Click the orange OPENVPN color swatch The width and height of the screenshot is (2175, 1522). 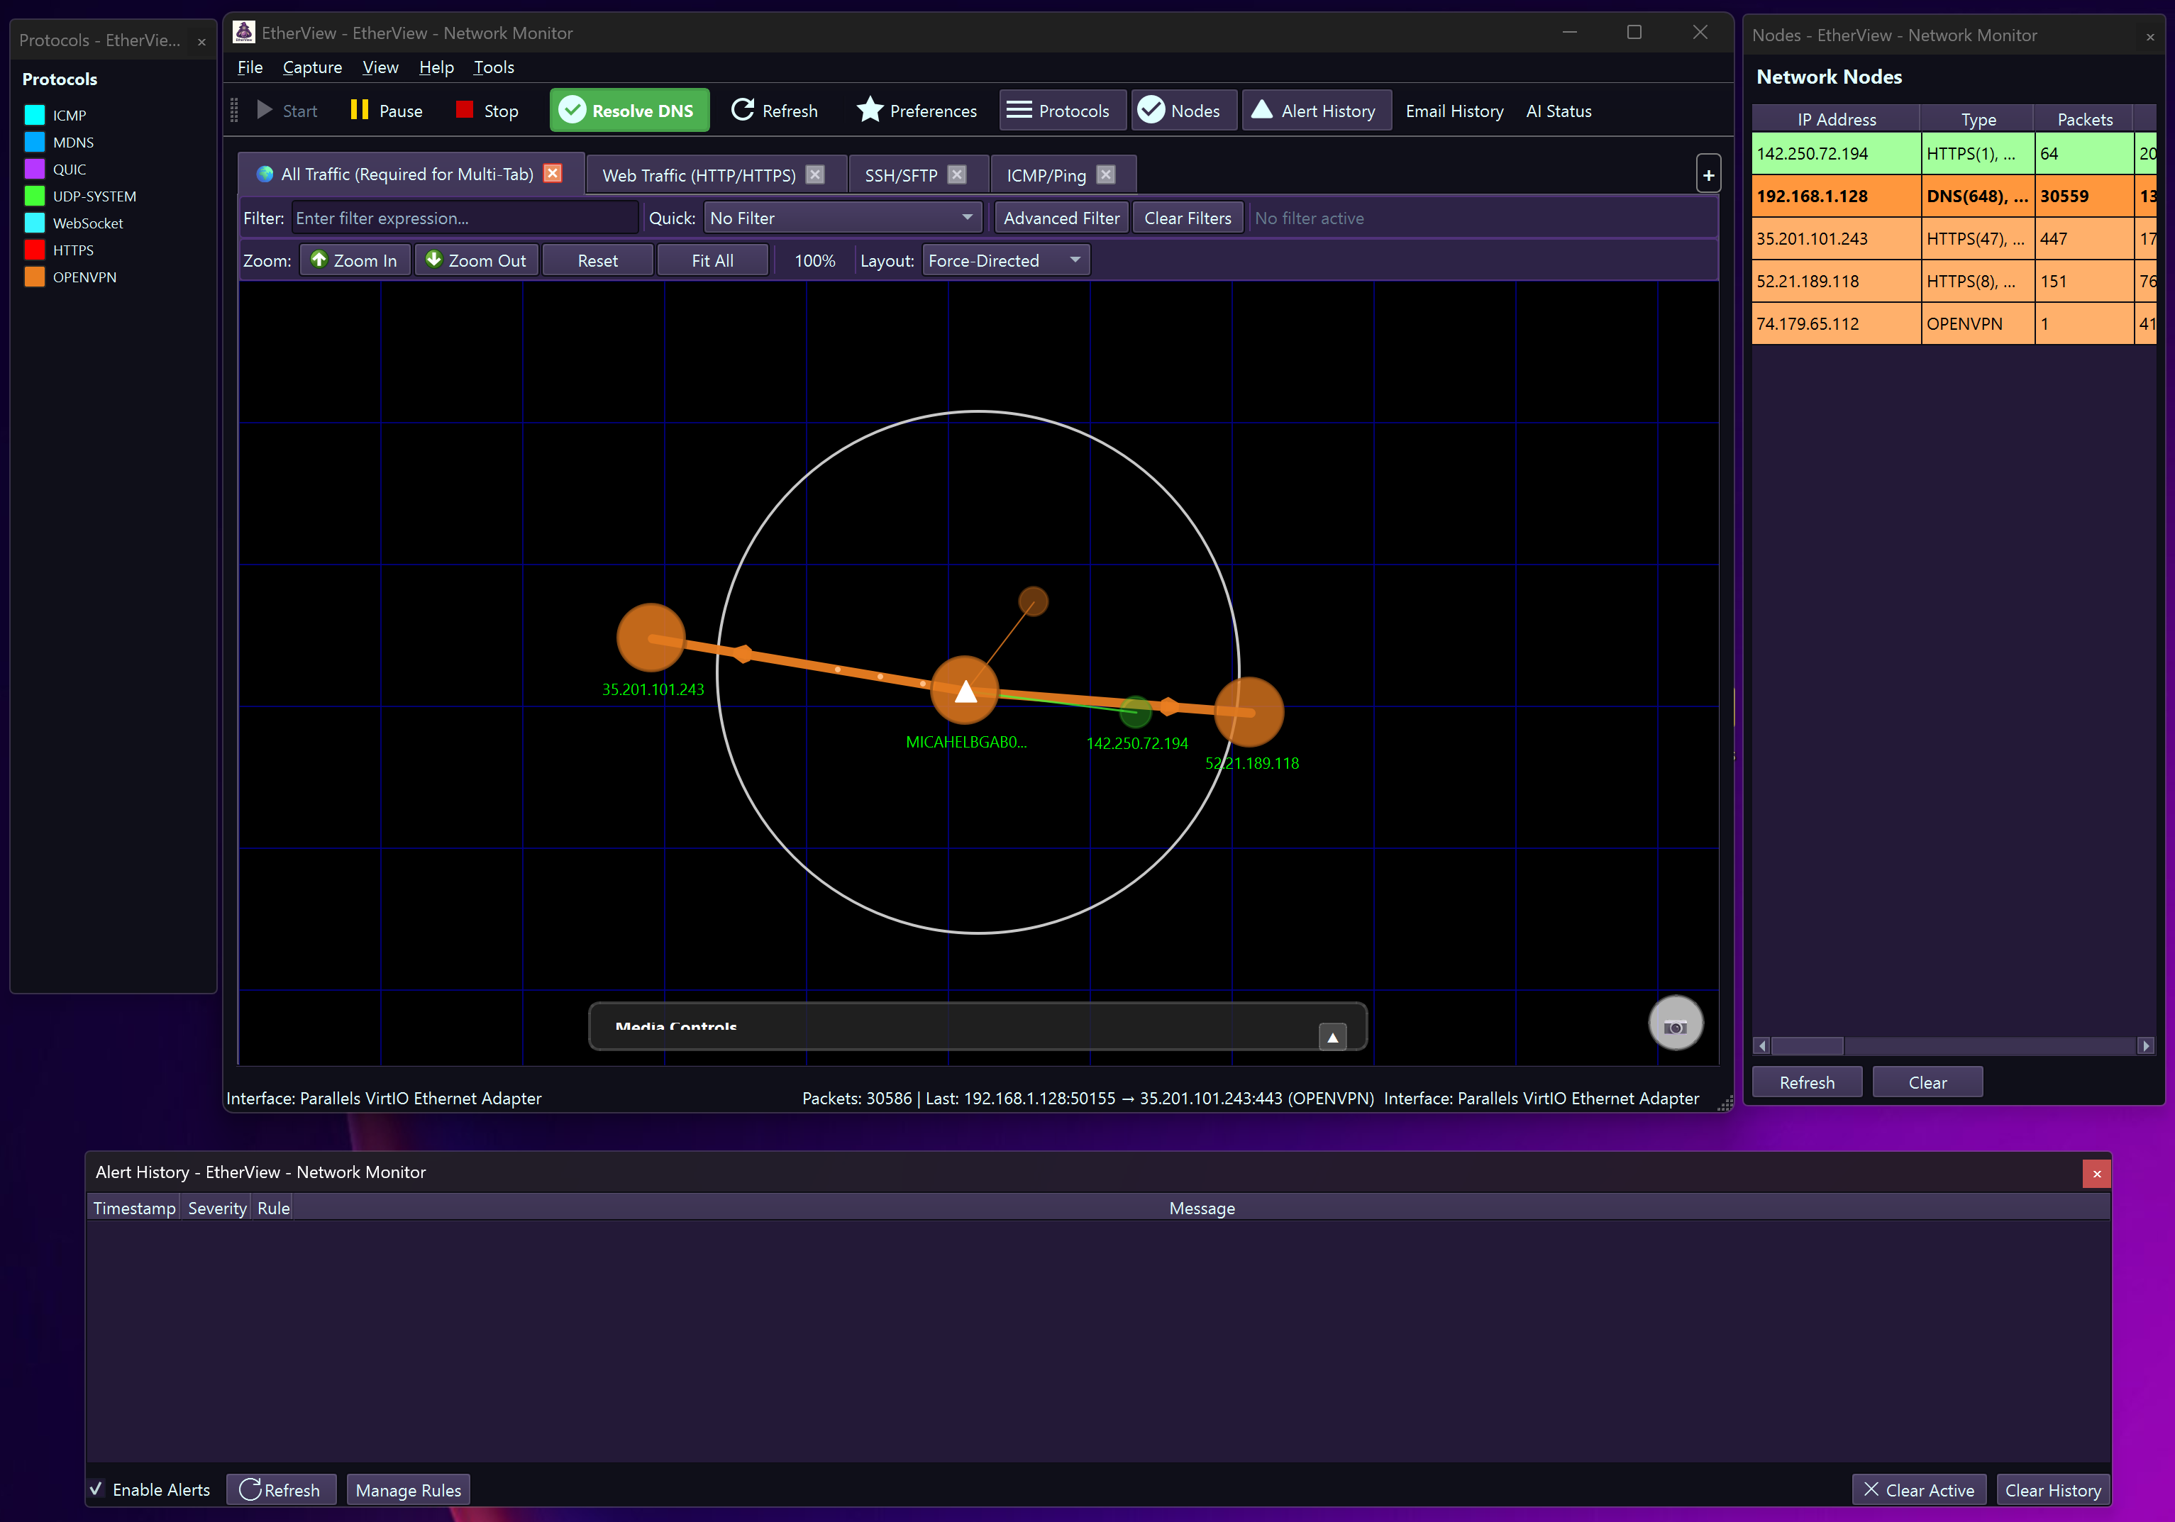click(35, 277)
